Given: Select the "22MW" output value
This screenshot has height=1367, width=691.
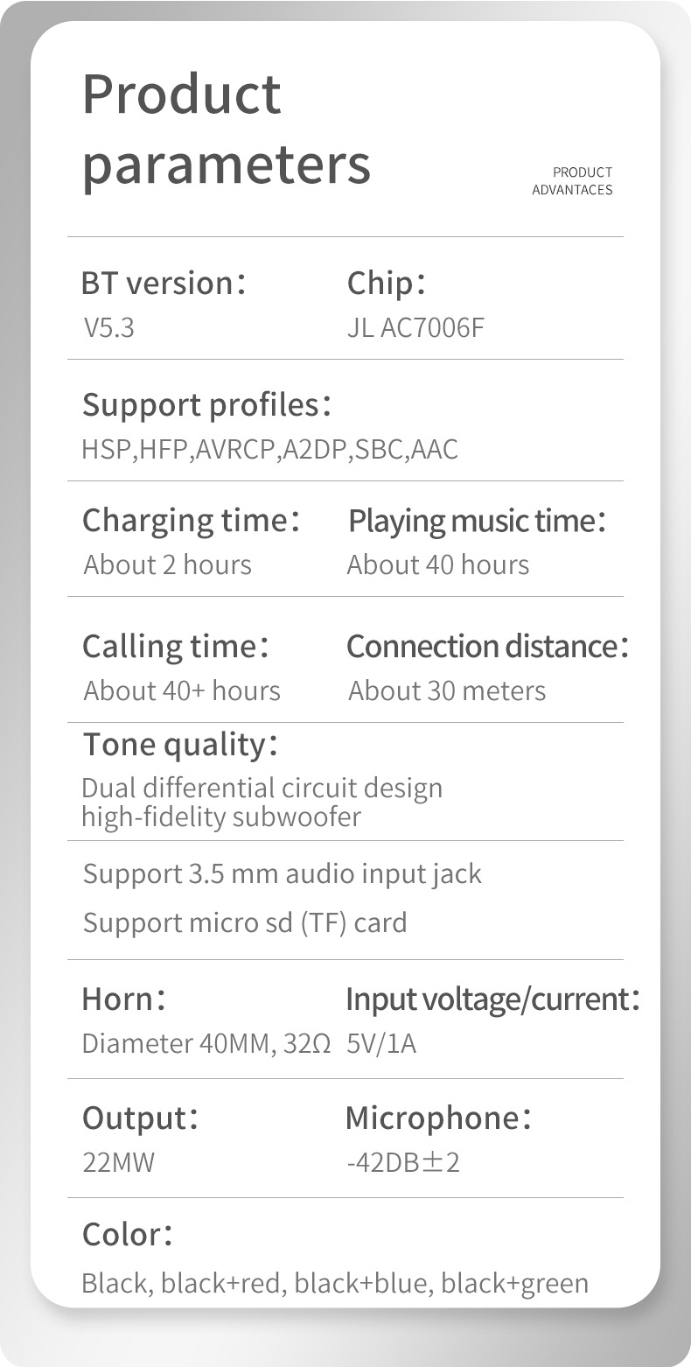Looking at the screenshot, I should click(x=118, y=1162).
